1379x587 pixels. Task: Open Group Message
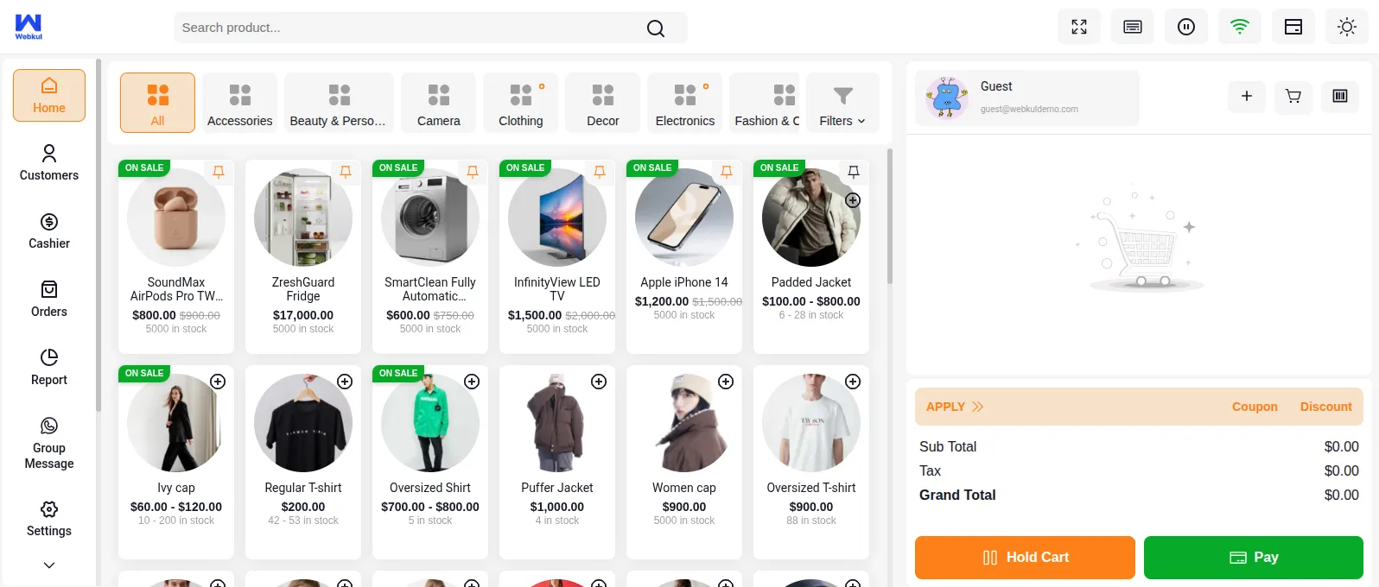click(49, 444)
